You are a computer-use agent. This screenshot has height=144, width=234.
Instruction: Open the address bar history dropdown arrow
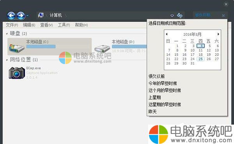pos(172,16)
